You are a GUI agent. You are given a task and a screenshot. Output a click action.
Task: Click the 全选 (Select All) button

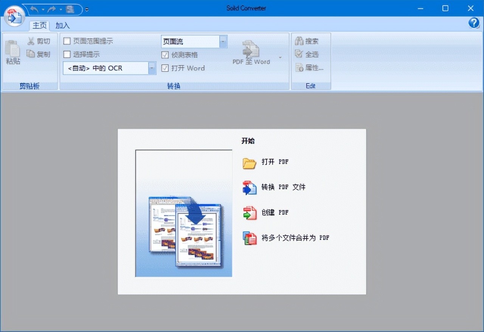pyautogui.click(x=307, y=54)
